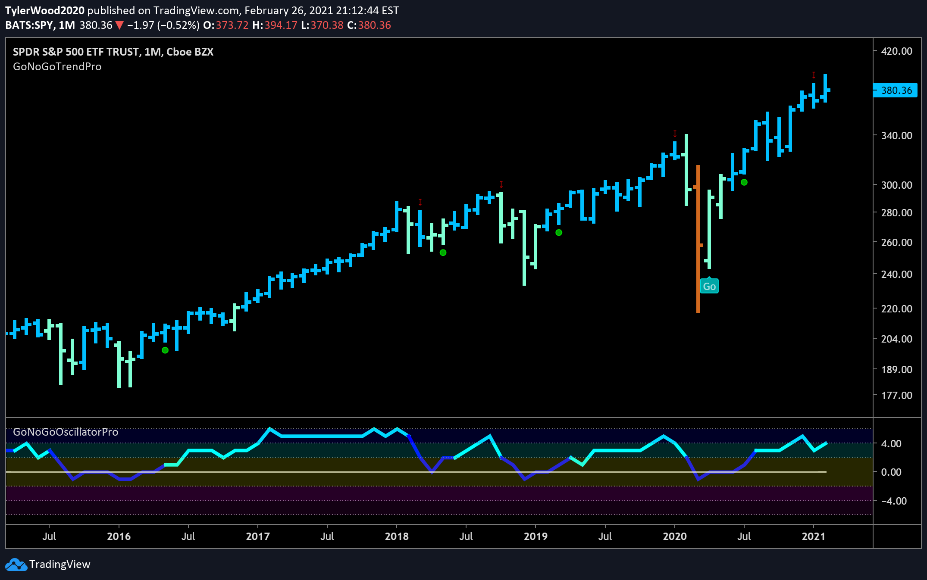Click the cyan 380.36 current price label

(x=895, y=90)
